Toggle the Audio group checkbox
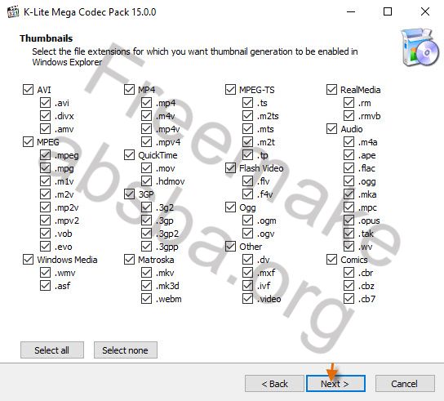444x401 pixels. pos(331,129)
